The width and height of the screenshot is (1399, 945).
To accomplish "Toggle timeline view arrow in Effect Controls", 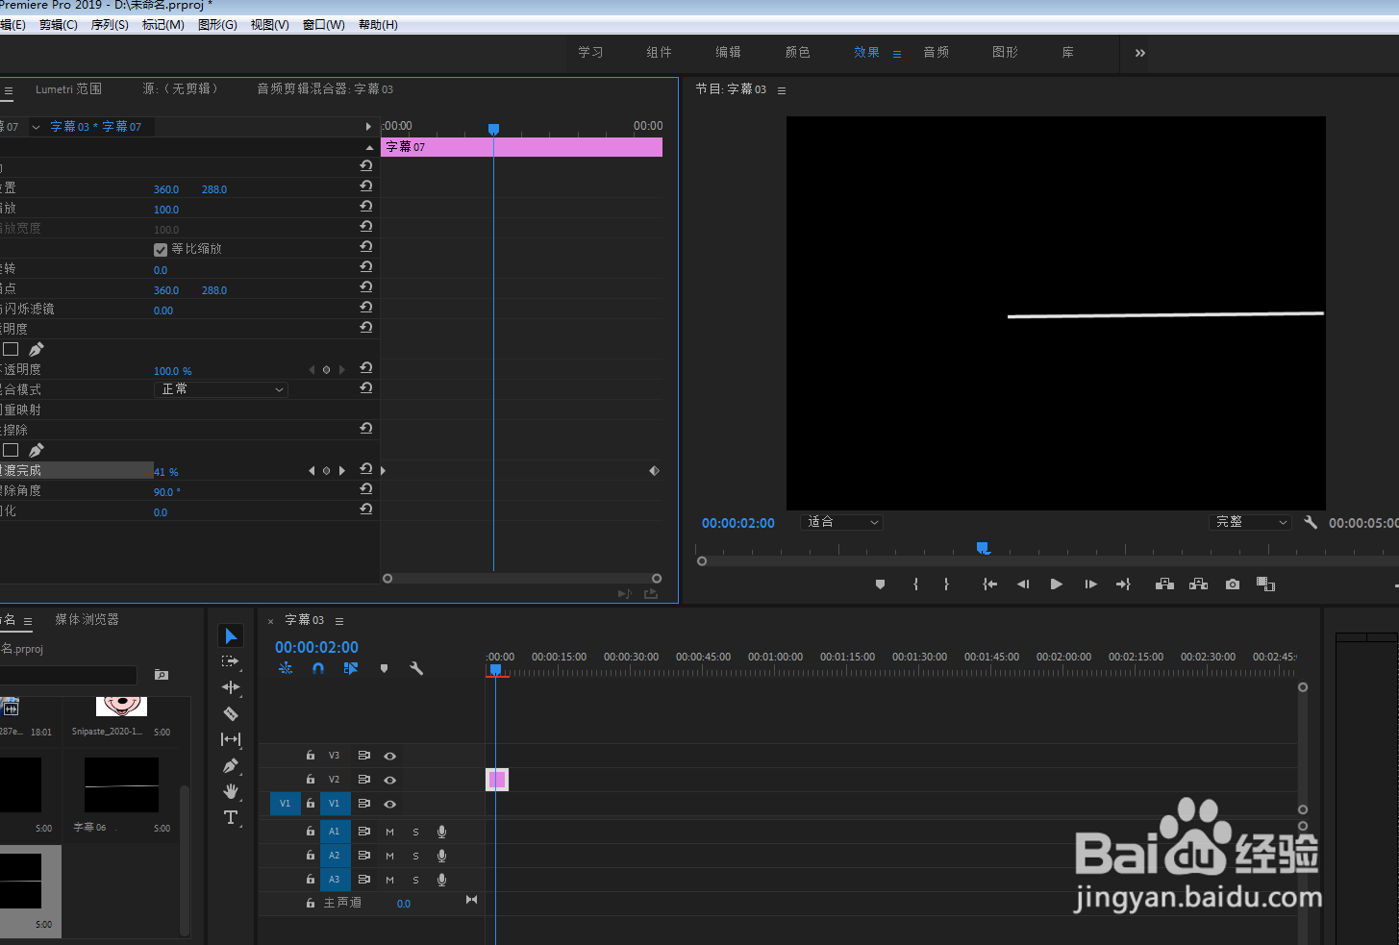I will click(x=368, y=127).
